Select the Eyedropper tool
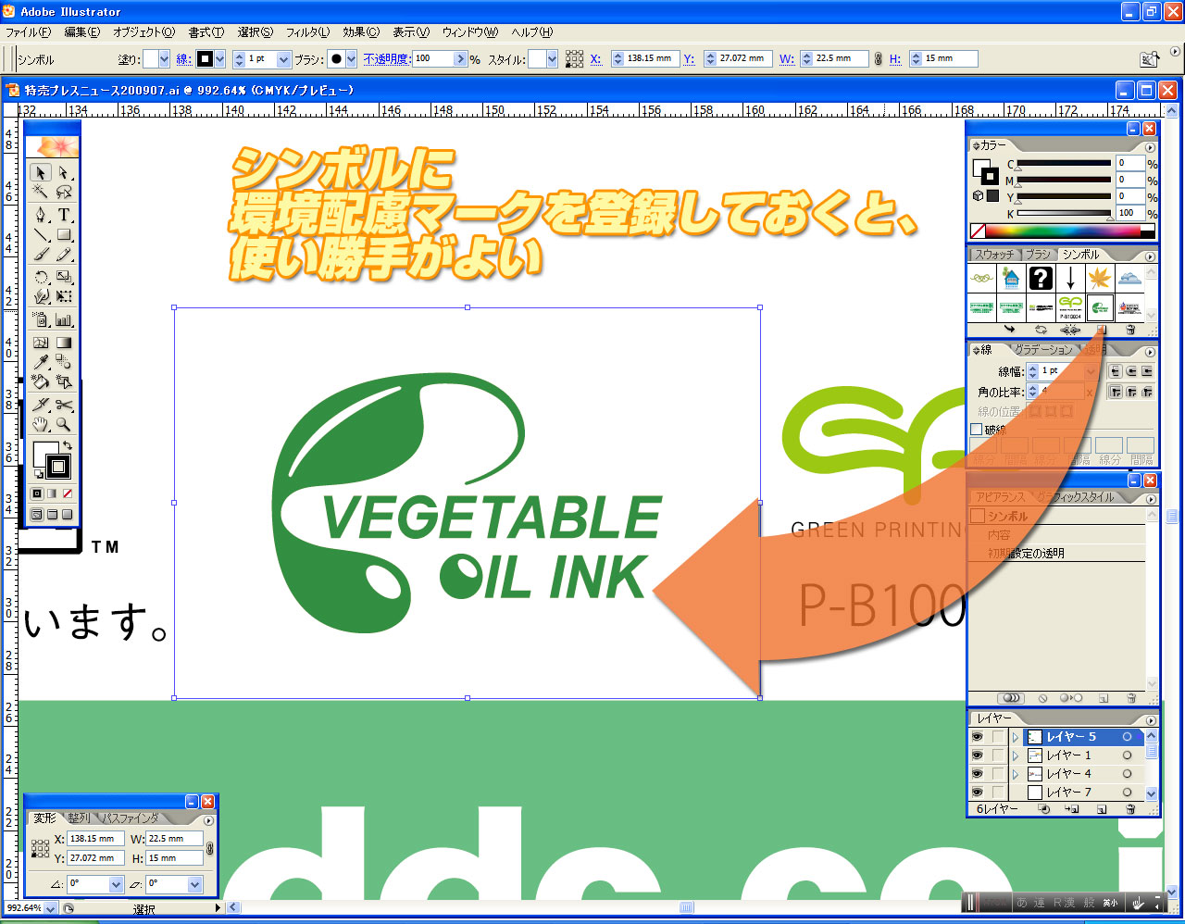The width and height of the screenshot is (1185, 924). (41, 362)
